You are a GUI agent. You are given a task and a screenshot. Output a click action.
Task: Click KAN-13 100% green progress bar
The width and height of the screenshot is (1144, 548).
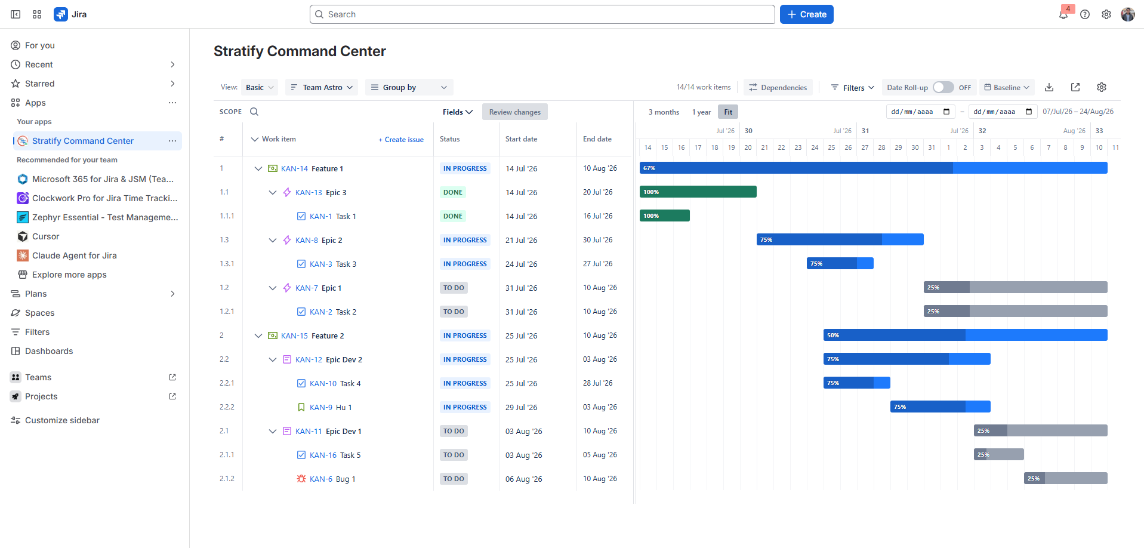tap(698, 192)
